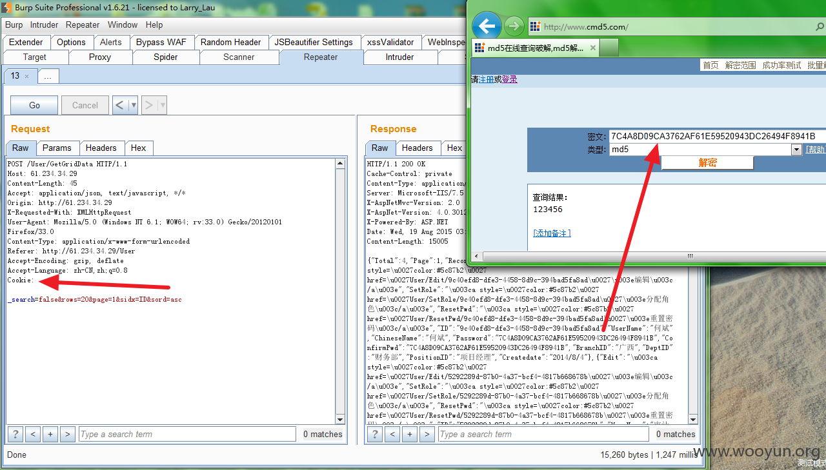Open dropdown beside history back arrow
The height and width of the screenshot is (470, 826).
134,105
